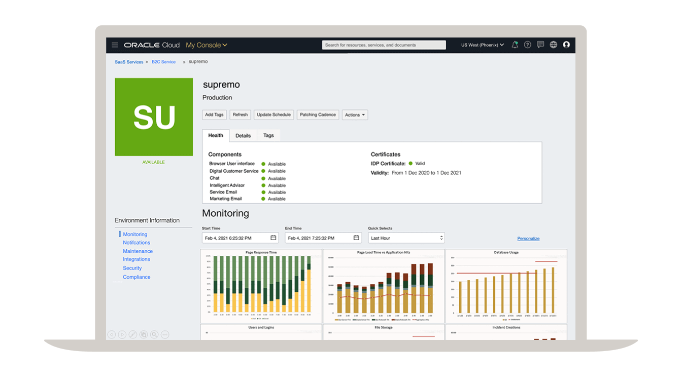
Task: Open the Start Time calendar picker
Action: (x=274, y=238)
